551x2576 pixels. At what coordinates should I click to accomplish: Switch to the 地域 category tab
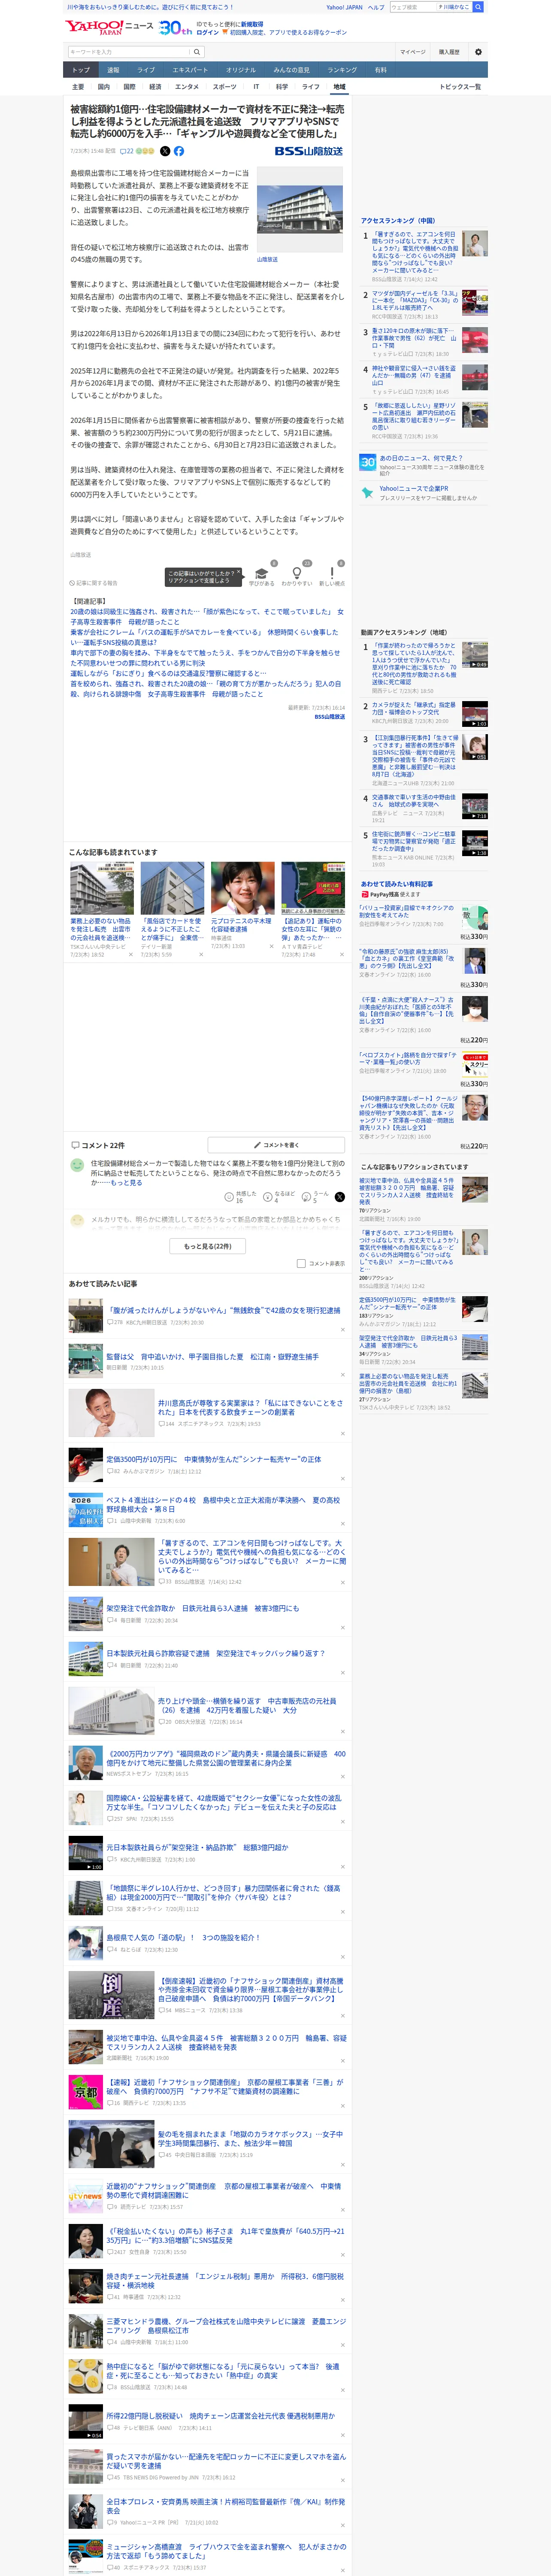click(x=339, y=87)
